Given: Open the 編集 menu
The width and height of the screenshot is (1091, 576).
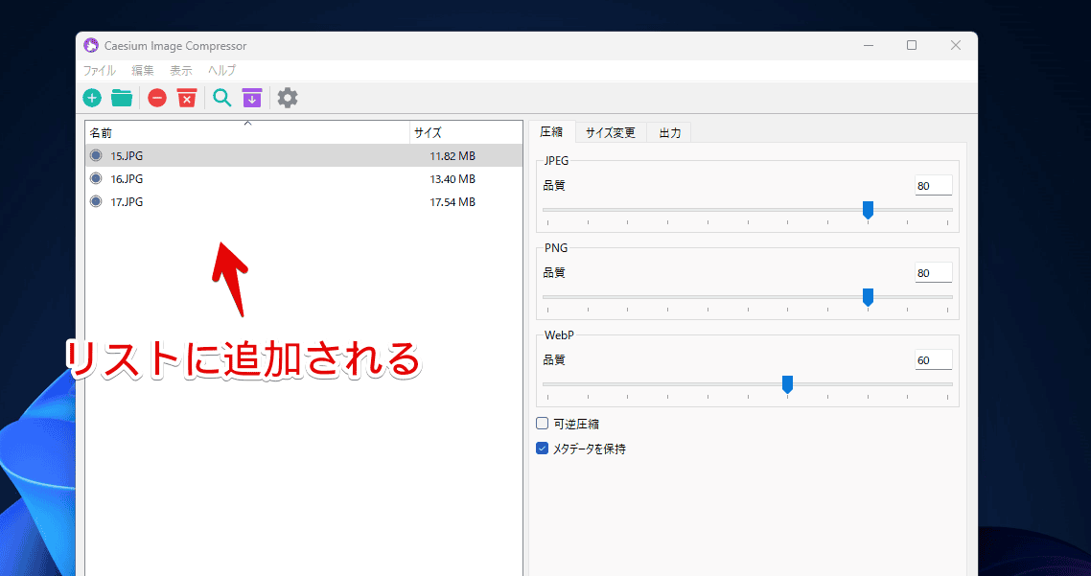Looking at the screenshot, I should tap(143, 70).
